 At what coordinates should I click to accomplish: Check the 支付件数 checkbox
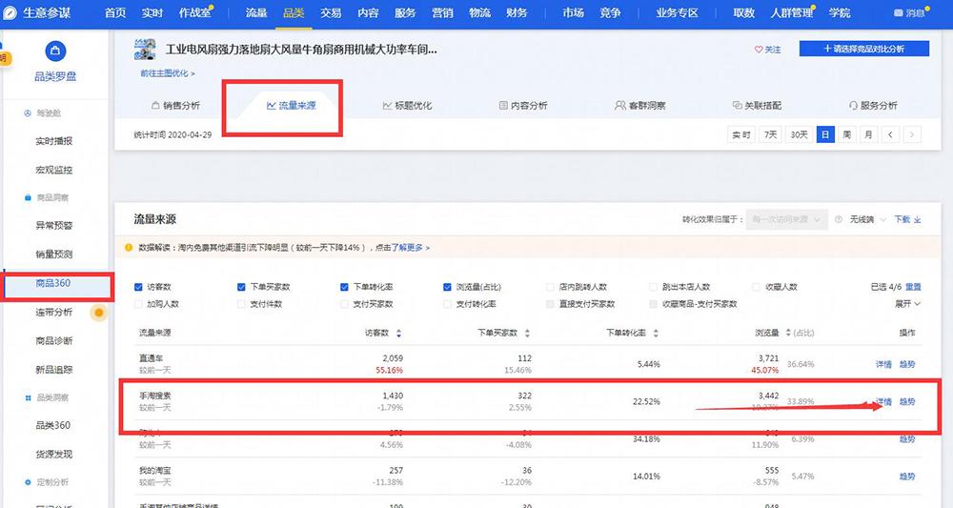click(x=242, y=304)
